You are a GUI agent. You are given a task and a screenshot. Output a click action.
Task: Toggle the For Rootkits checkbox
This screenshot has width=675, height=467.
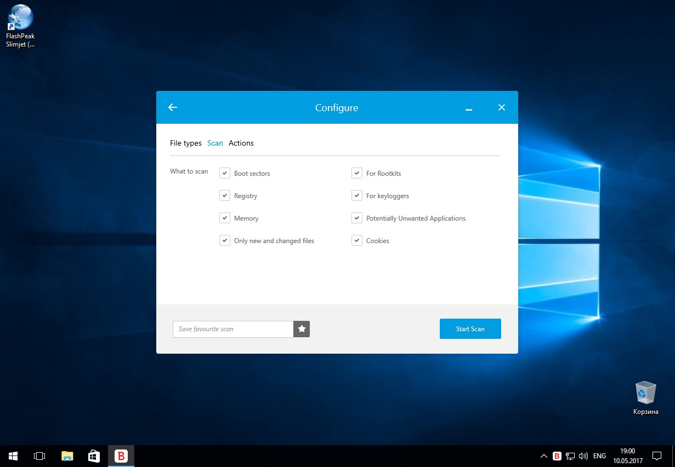[x=357, y=173]
